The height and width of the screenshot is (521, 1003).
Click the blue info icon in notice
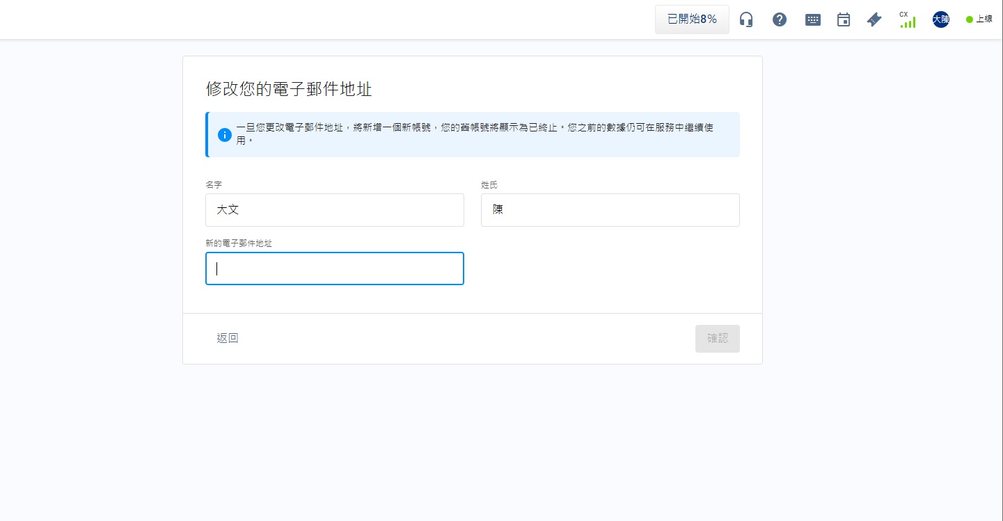click(x=225, y=135)
